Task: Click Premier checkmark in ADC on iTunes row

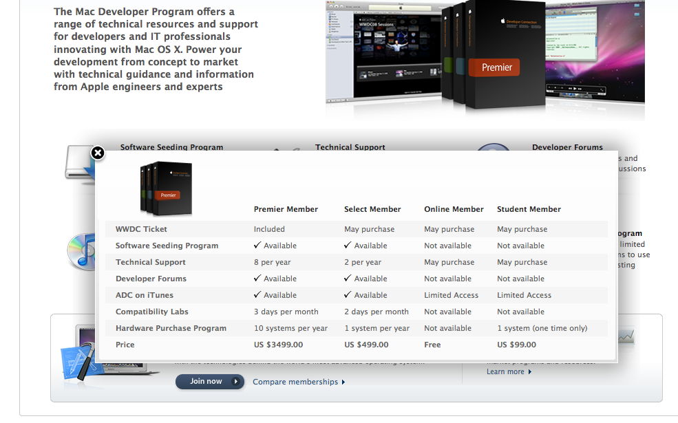Action: tap(257, 294)
